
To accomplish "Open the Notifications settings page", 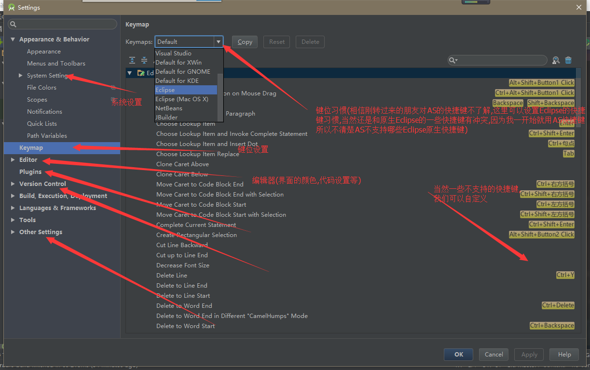I will point(44,112).
